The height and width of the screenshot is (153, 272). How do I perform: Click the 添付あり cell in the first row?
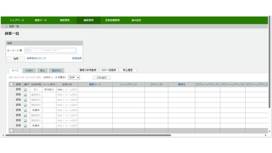49,90
